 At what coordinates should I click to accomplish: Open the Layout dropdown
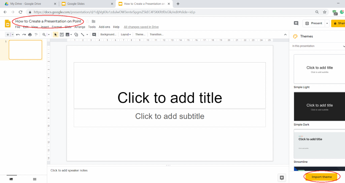point(126,34)
